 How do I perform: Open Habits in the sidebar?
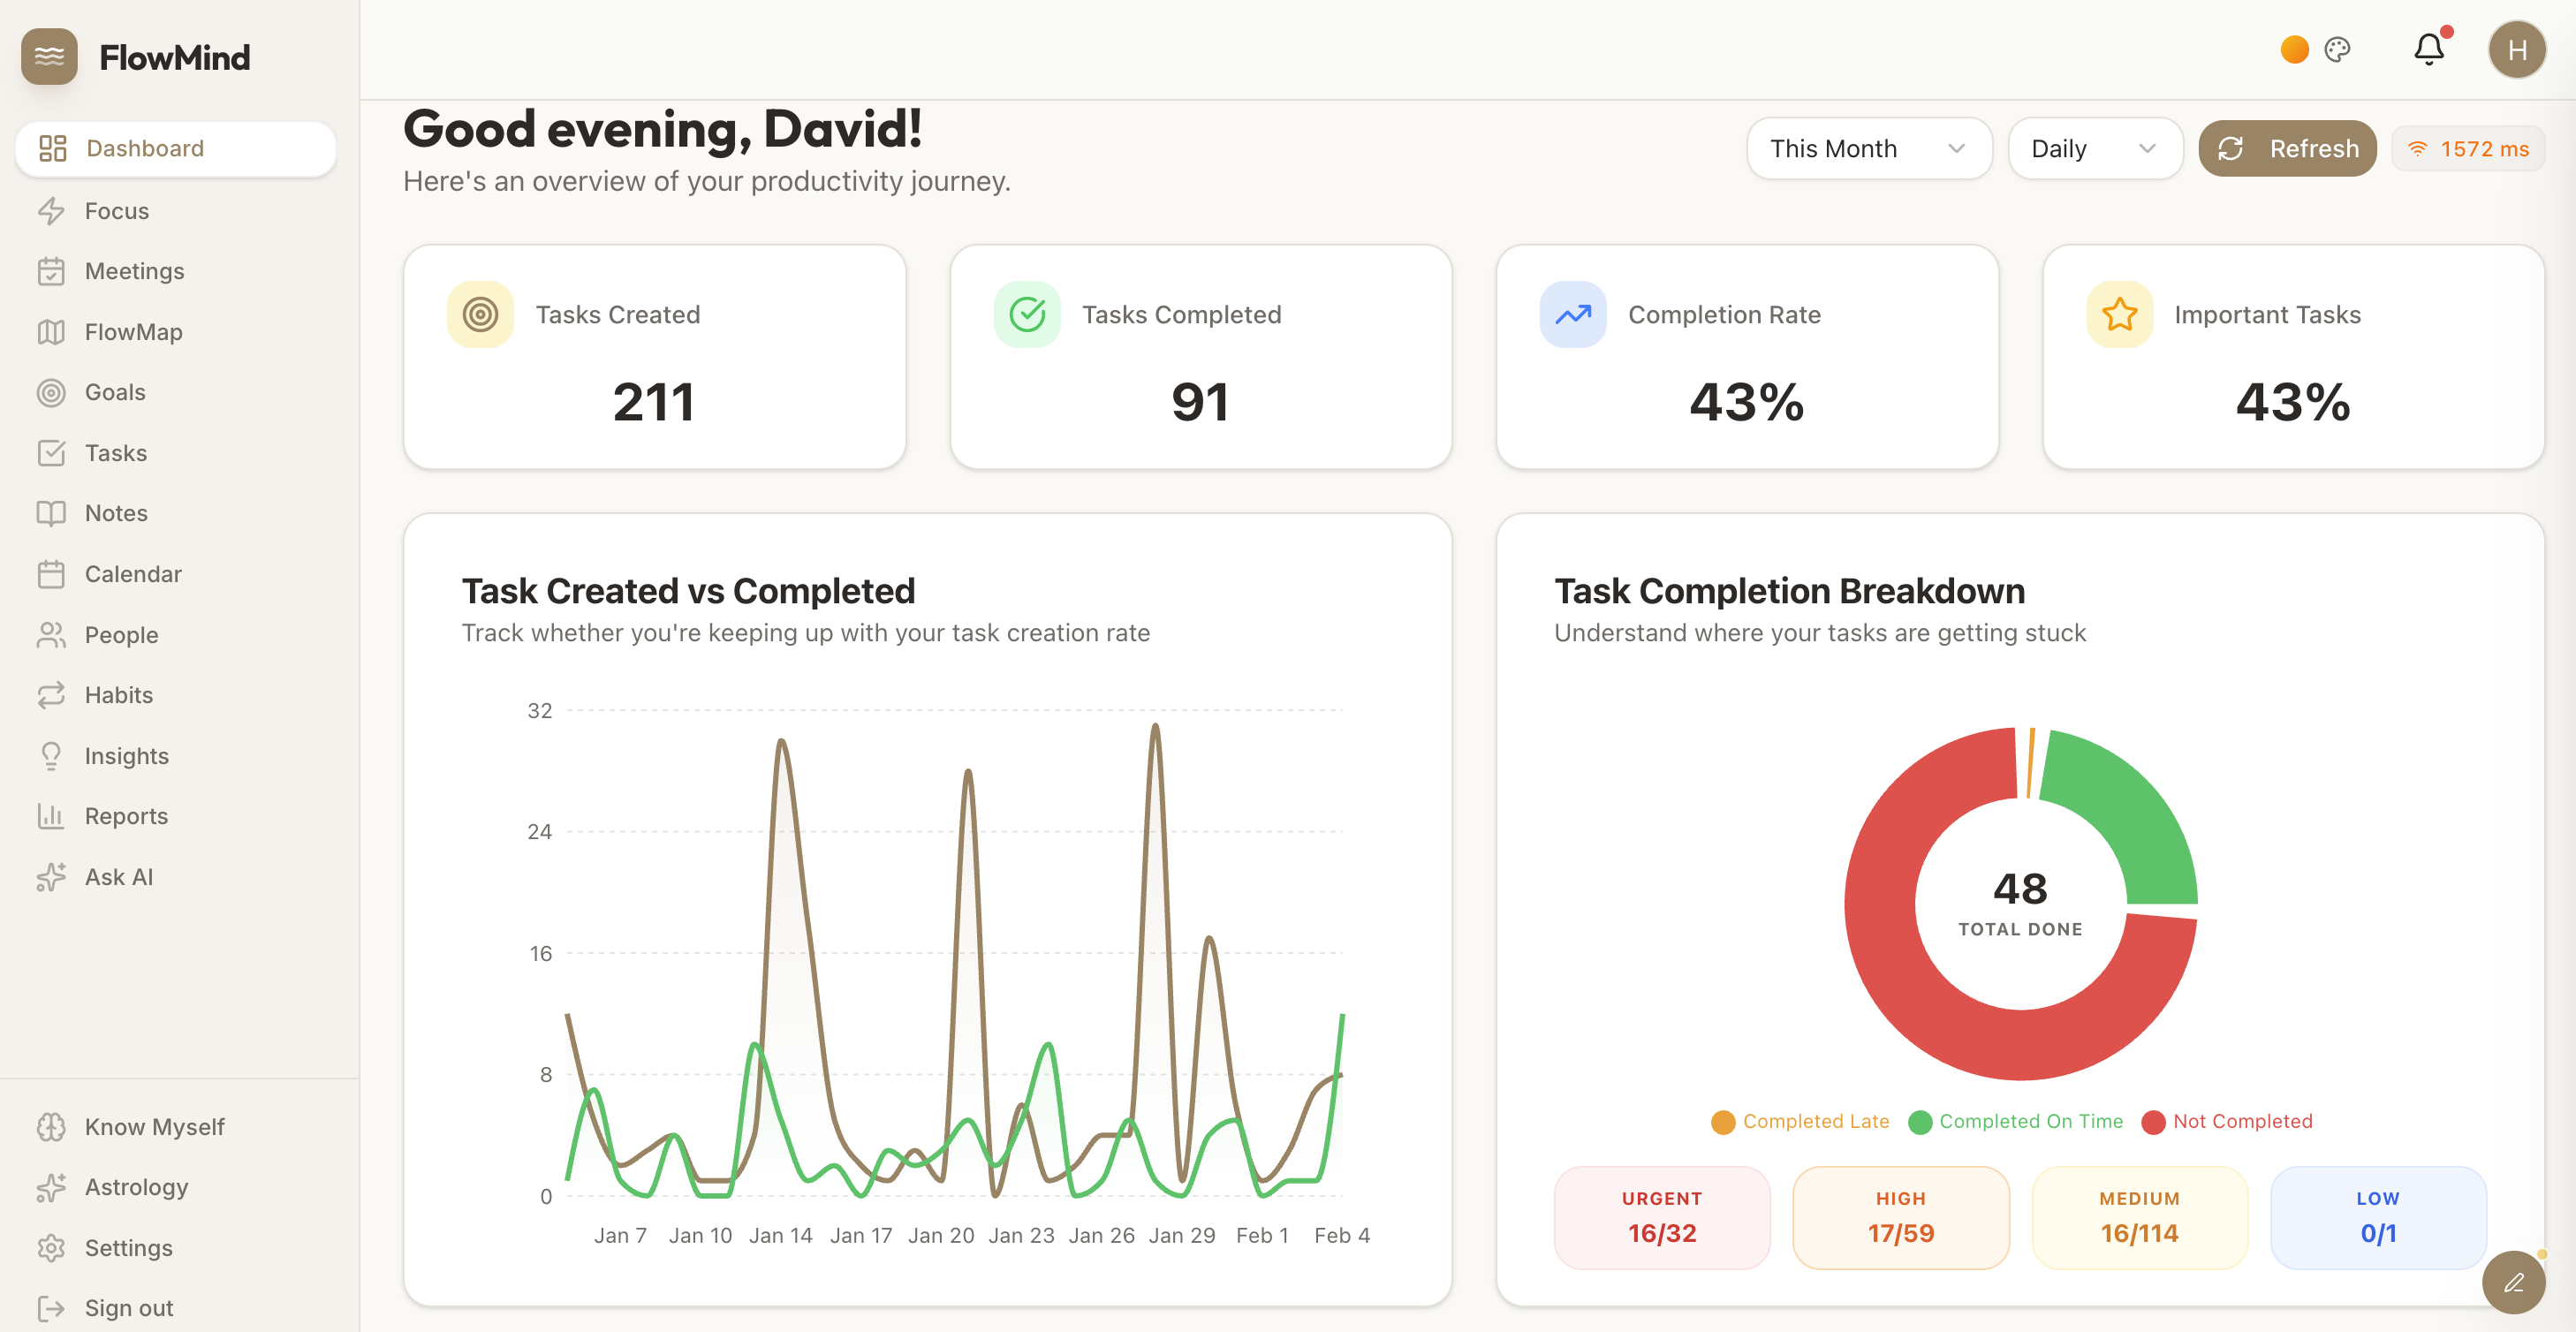click(118, 695)
